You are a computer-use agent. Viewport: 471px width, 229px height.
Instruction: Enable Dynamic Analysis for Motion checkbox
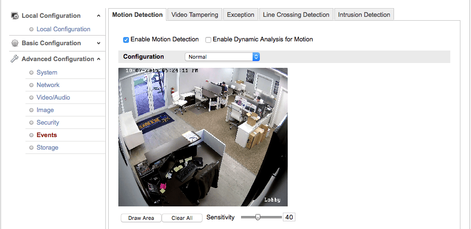208,39
